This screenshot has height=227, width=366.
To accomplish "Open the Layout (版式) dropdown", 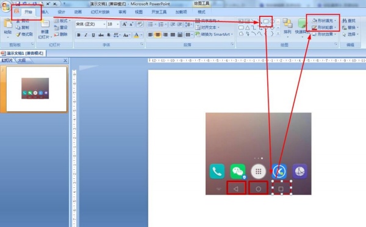I will click(62, 21).
